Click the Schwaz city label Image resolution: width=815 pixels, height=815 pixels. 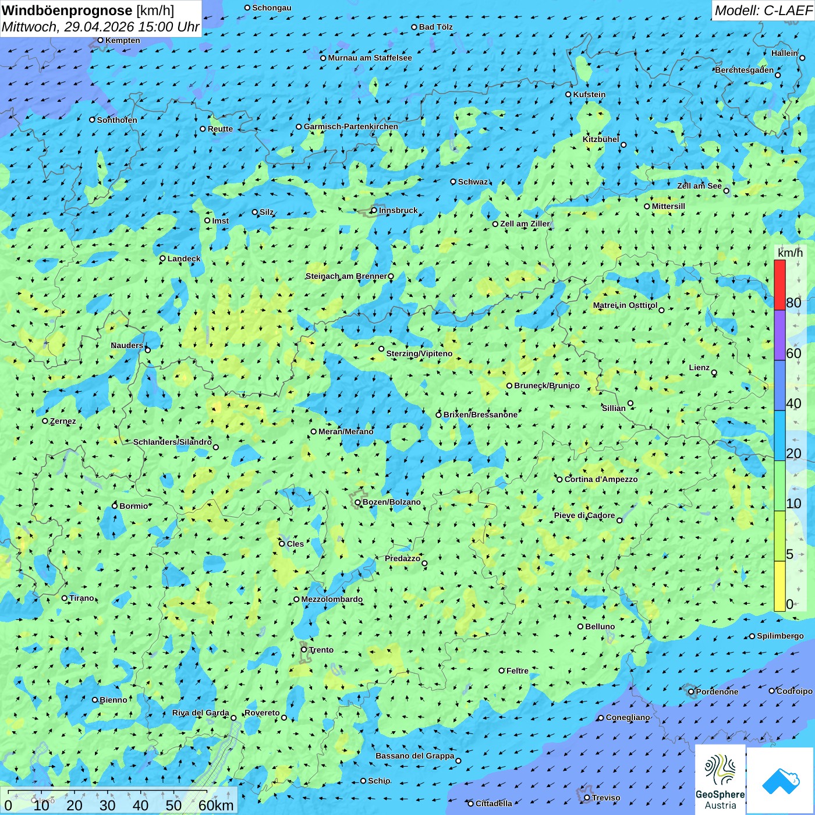click(473, 182)
